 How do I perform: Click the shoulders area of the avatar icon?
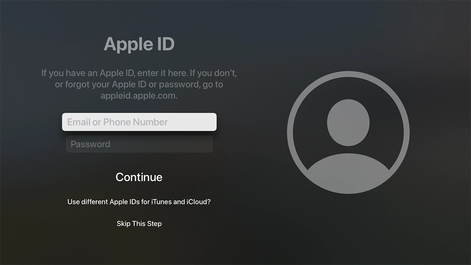point(349,173)
